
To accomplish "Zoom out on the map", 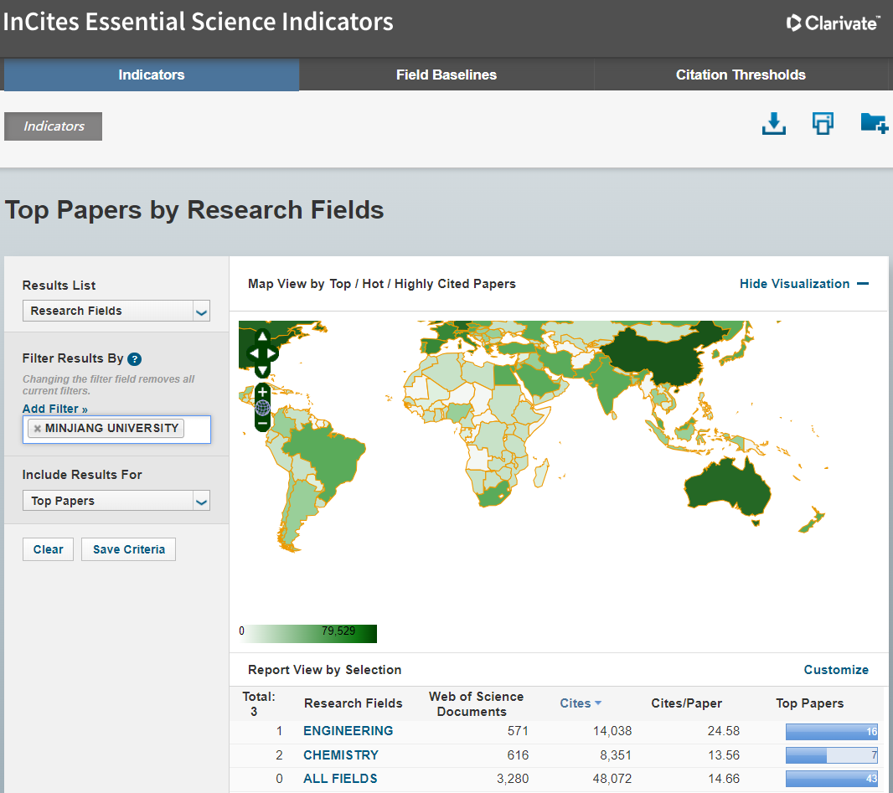I will tap(262, 424).
